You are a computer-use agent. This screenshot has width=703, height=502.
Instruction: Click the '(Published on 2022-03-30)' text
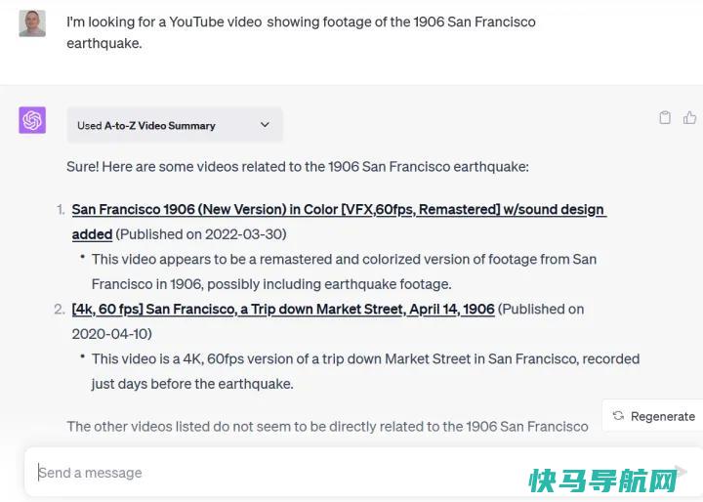(201, 234)
